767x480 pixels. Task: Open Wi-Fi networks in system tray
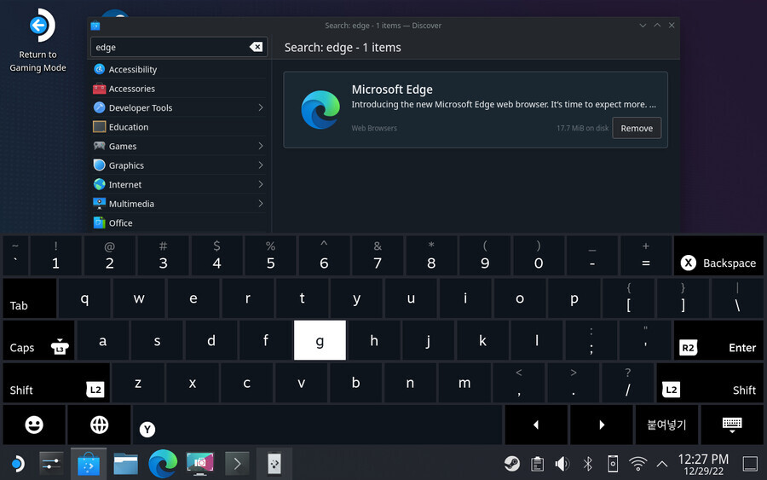pyautogui.click(x=637, y=463)
